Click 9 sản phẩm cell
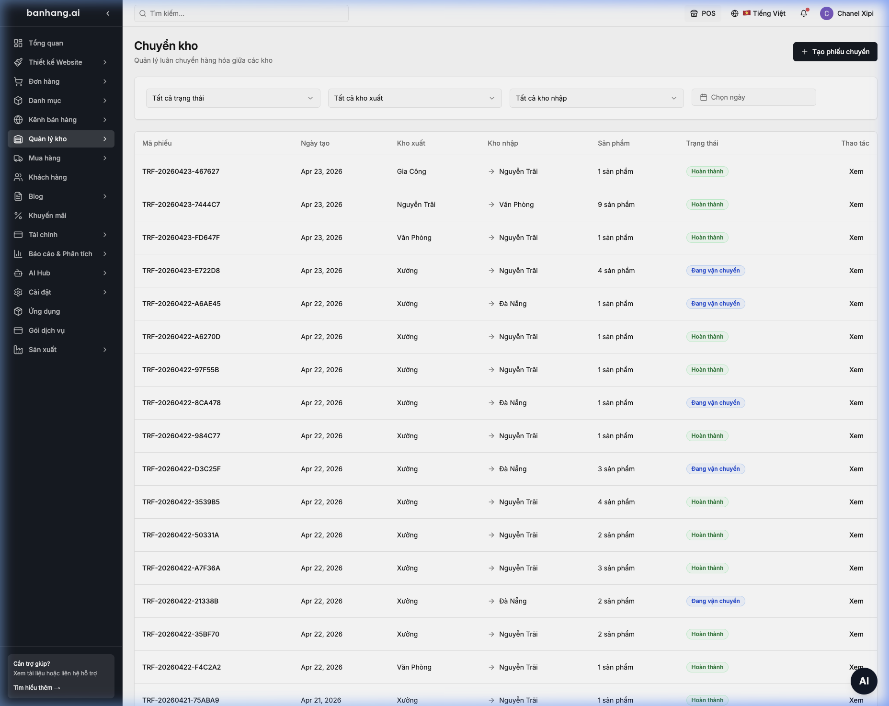Screen dimensions: 889x706 [x=616, y=205]
